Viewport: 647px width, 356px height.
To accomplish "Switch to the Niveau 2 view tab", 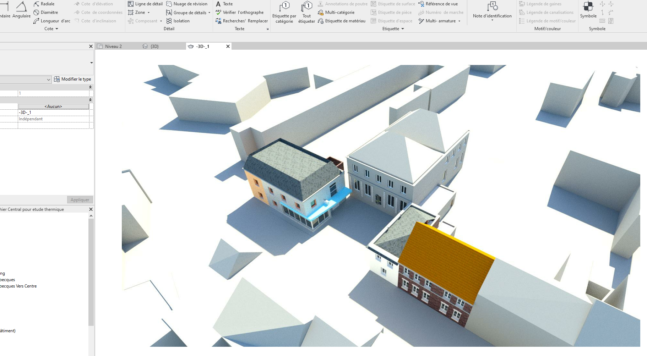I will [x=113, y=46].
